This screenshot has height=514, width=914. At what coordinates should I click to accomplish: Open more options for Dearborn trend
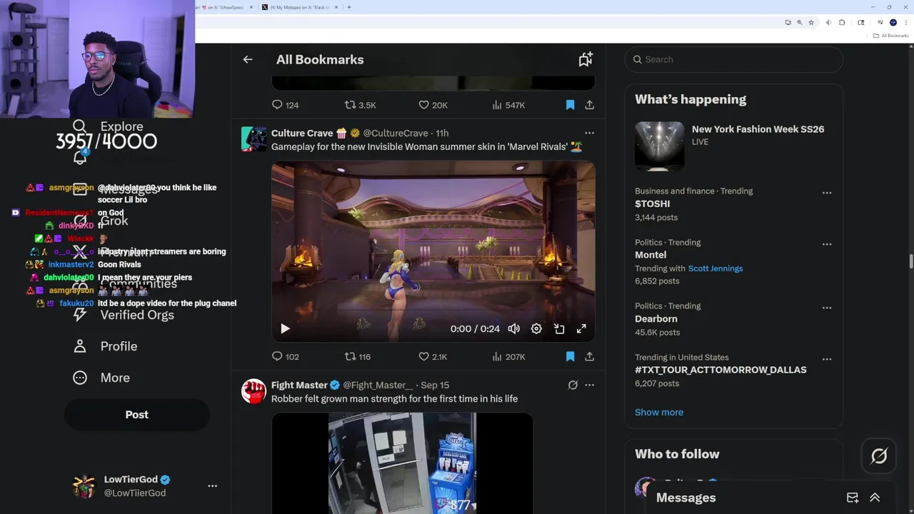click(x=827, y=308)
